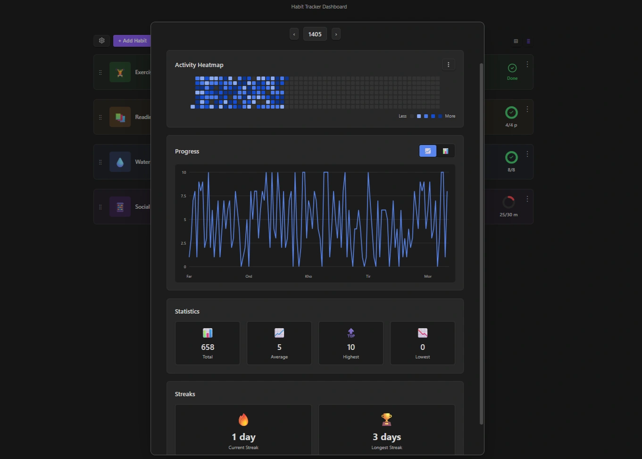Grab Exercise habit drag handle

coord(100,72)
